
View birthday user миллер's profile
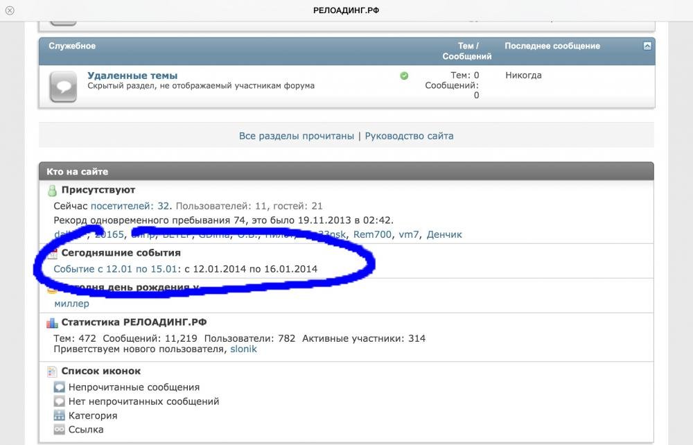71,304
